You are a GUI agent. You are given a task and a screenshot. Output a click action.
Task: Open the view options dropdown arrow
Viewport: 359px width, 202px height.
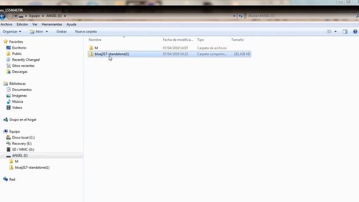[x=335, y=31]
